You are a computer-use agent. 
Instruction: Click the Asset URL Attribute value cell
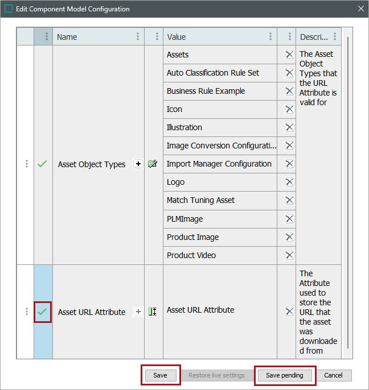click(220, 312)
